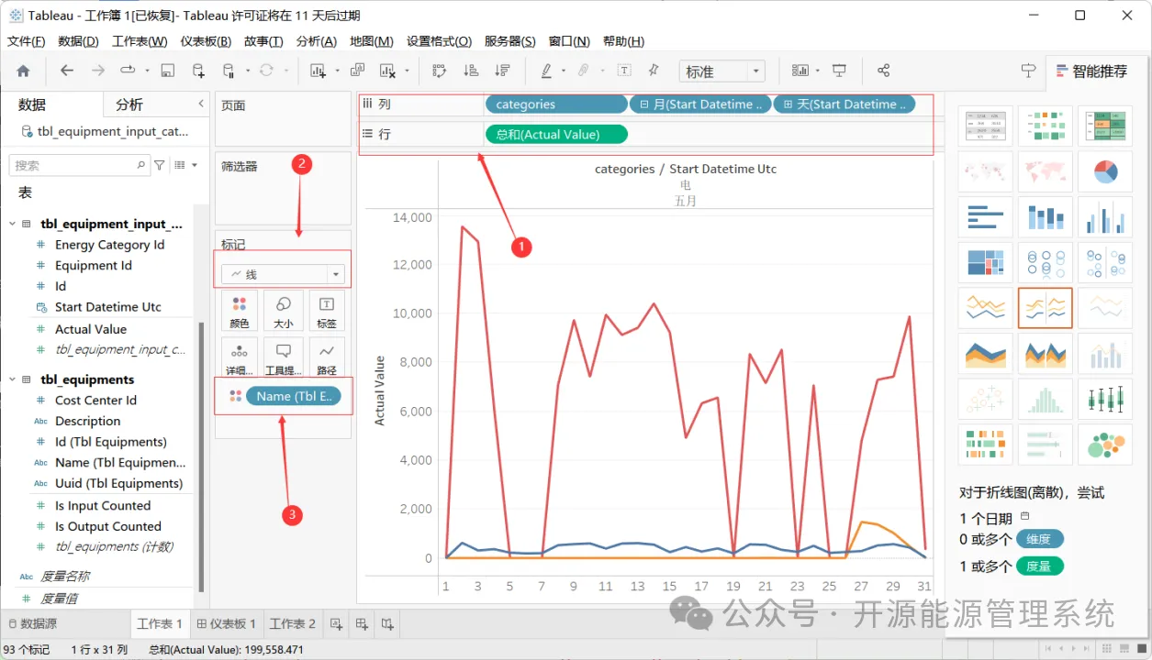Click the 数据源 tab button
Screen dimensions: 1152x660
point(31,623)
